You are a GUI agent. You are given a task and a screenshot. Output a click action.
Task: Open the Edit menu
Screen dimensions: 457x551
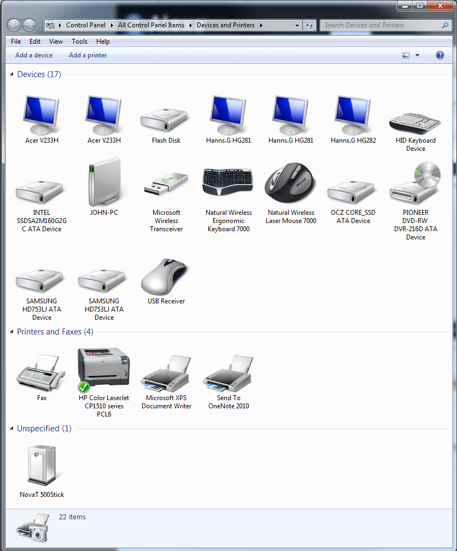coord(35,42)
